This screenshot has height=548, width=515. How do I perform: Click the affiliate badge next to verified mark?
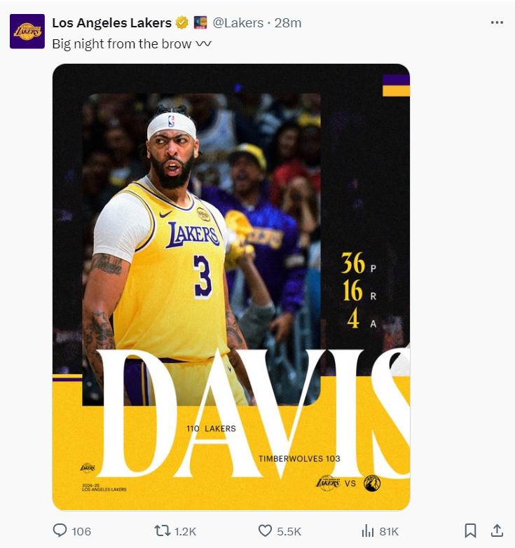click(x=200, y=22)
